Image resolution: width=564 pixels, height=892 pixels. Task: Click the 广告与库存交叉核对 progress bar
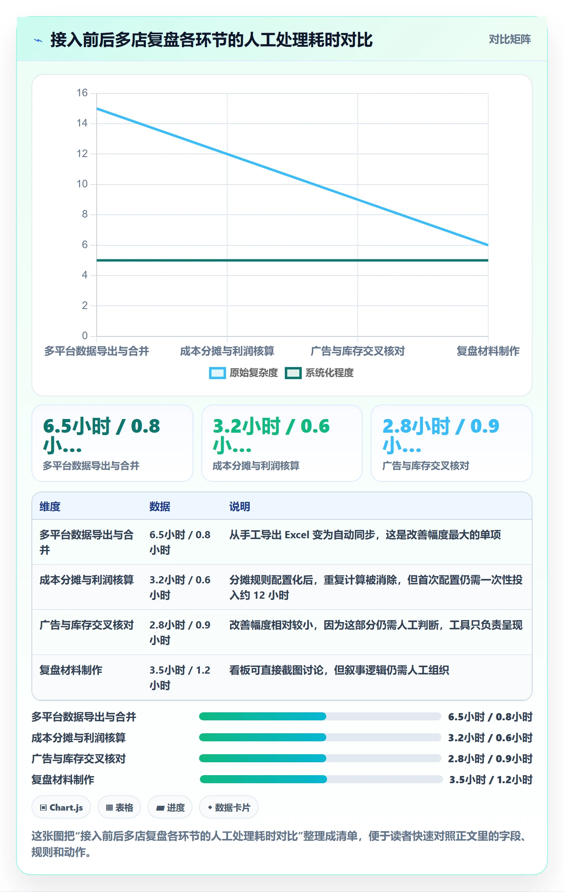click(x=320, y=758)
